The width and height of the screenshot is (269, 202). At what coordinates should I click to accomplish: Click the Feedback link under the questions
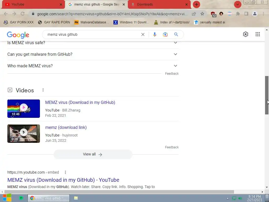point(172,74)
